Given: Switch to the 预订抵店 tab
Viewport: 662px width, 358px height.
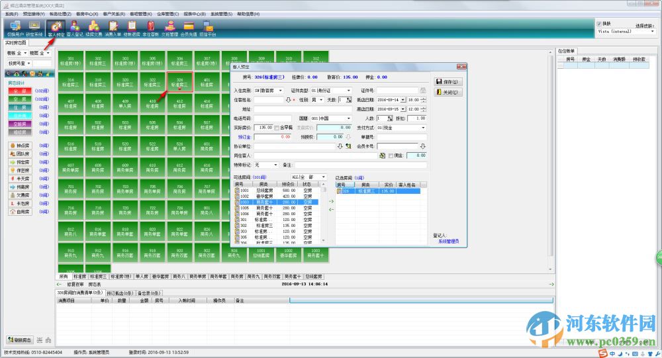Looking at the screenshot, I should pos(120,293).
